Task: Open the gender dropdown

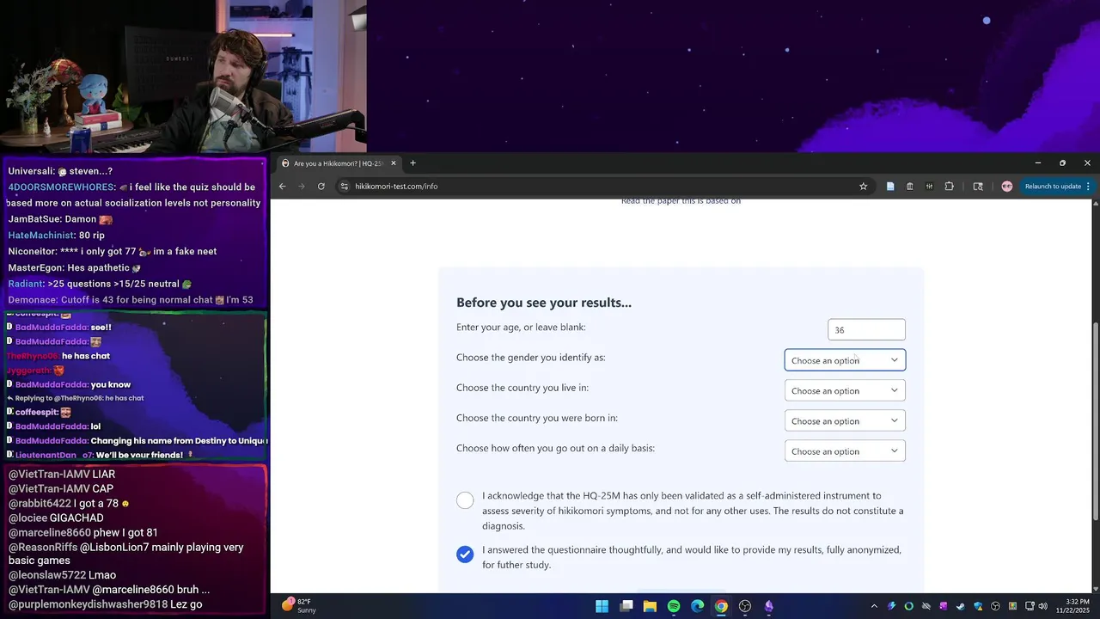Action: [x=845, y=360]
